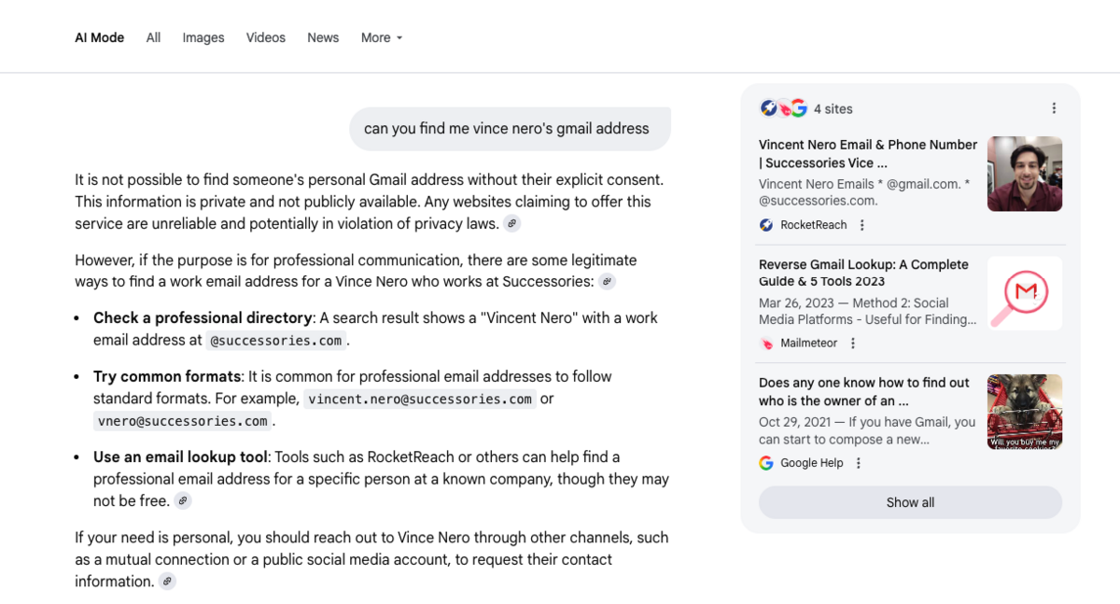Expand the More dropdown menu
Image resolution: width=1120 pixels, height=604 pixels.
click(381, 37)
